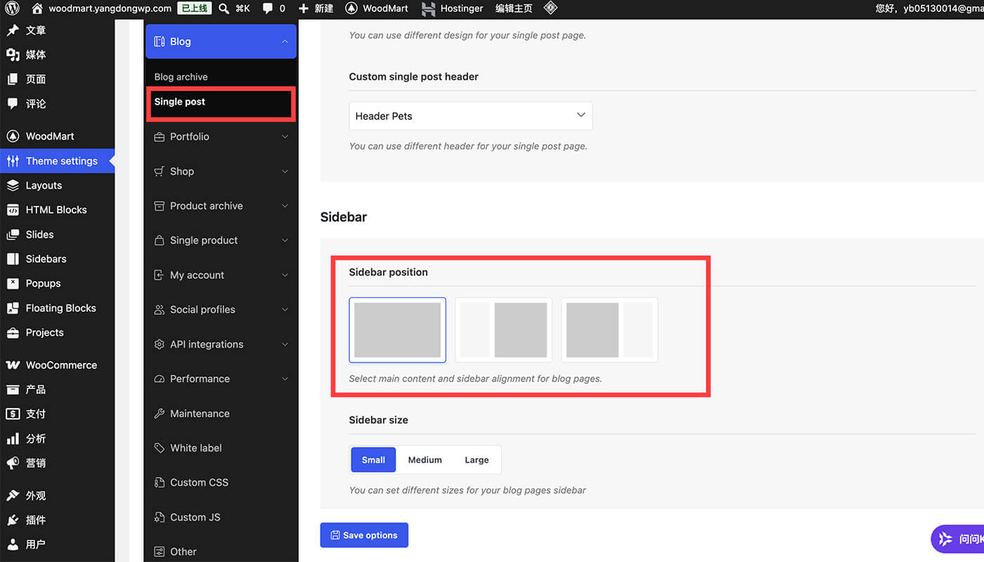Viewport: 984px width, 562px height.
Task: Click the 编辑主页 link in admin bar
Action: [x=514, y=8]
